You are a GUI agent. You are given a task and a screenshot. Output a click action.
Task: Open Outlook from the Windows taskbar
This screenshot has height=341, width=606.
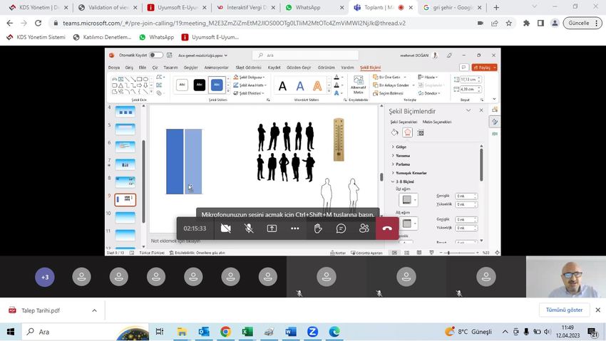tap(204, 332)
